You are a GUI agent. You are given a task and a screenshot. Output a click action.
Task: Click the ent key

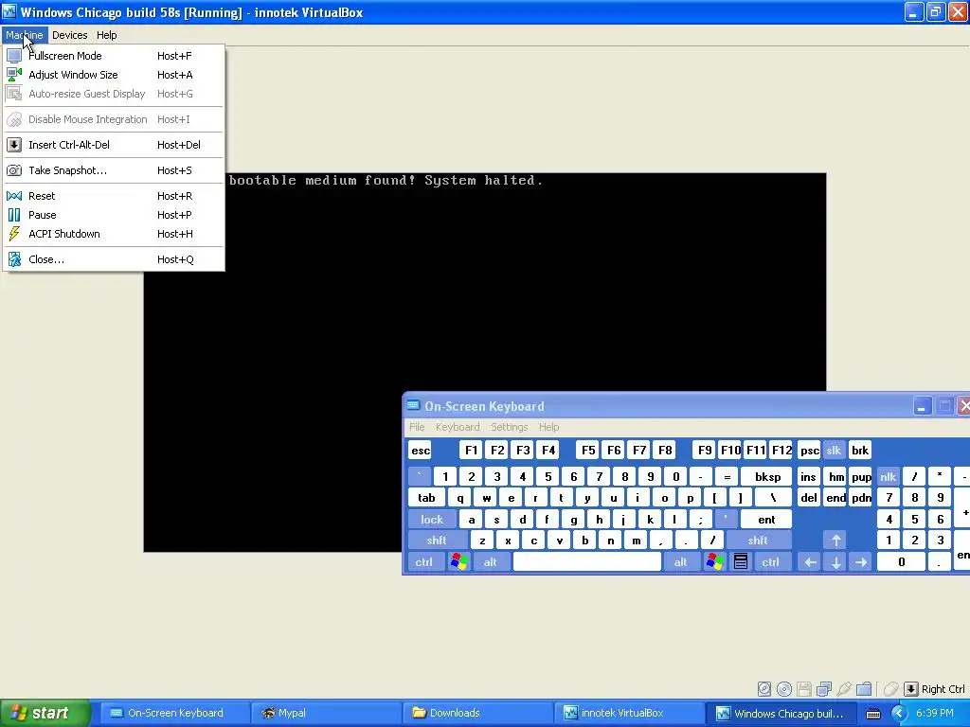coord(766,520)
